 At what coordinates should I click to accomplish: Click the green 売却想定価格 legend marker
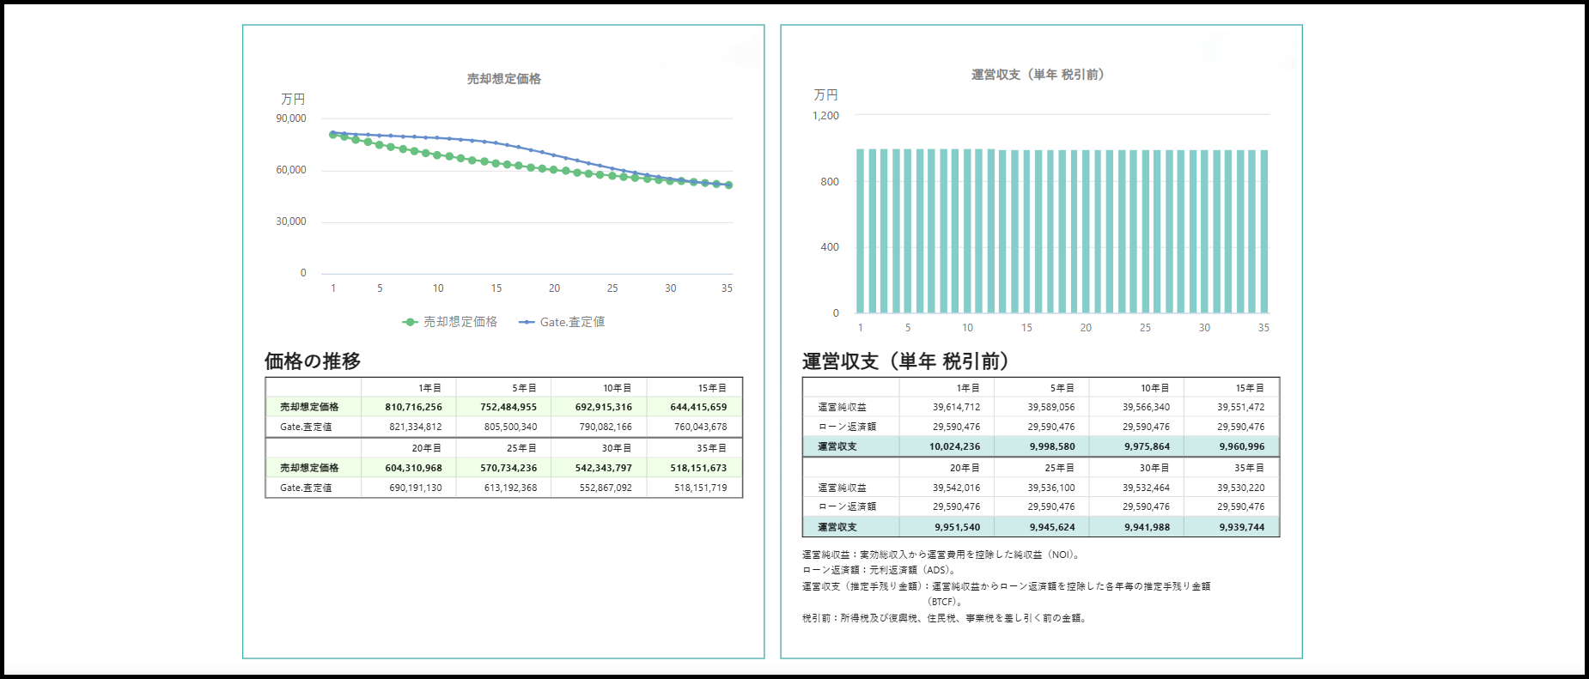pos(410,322)
